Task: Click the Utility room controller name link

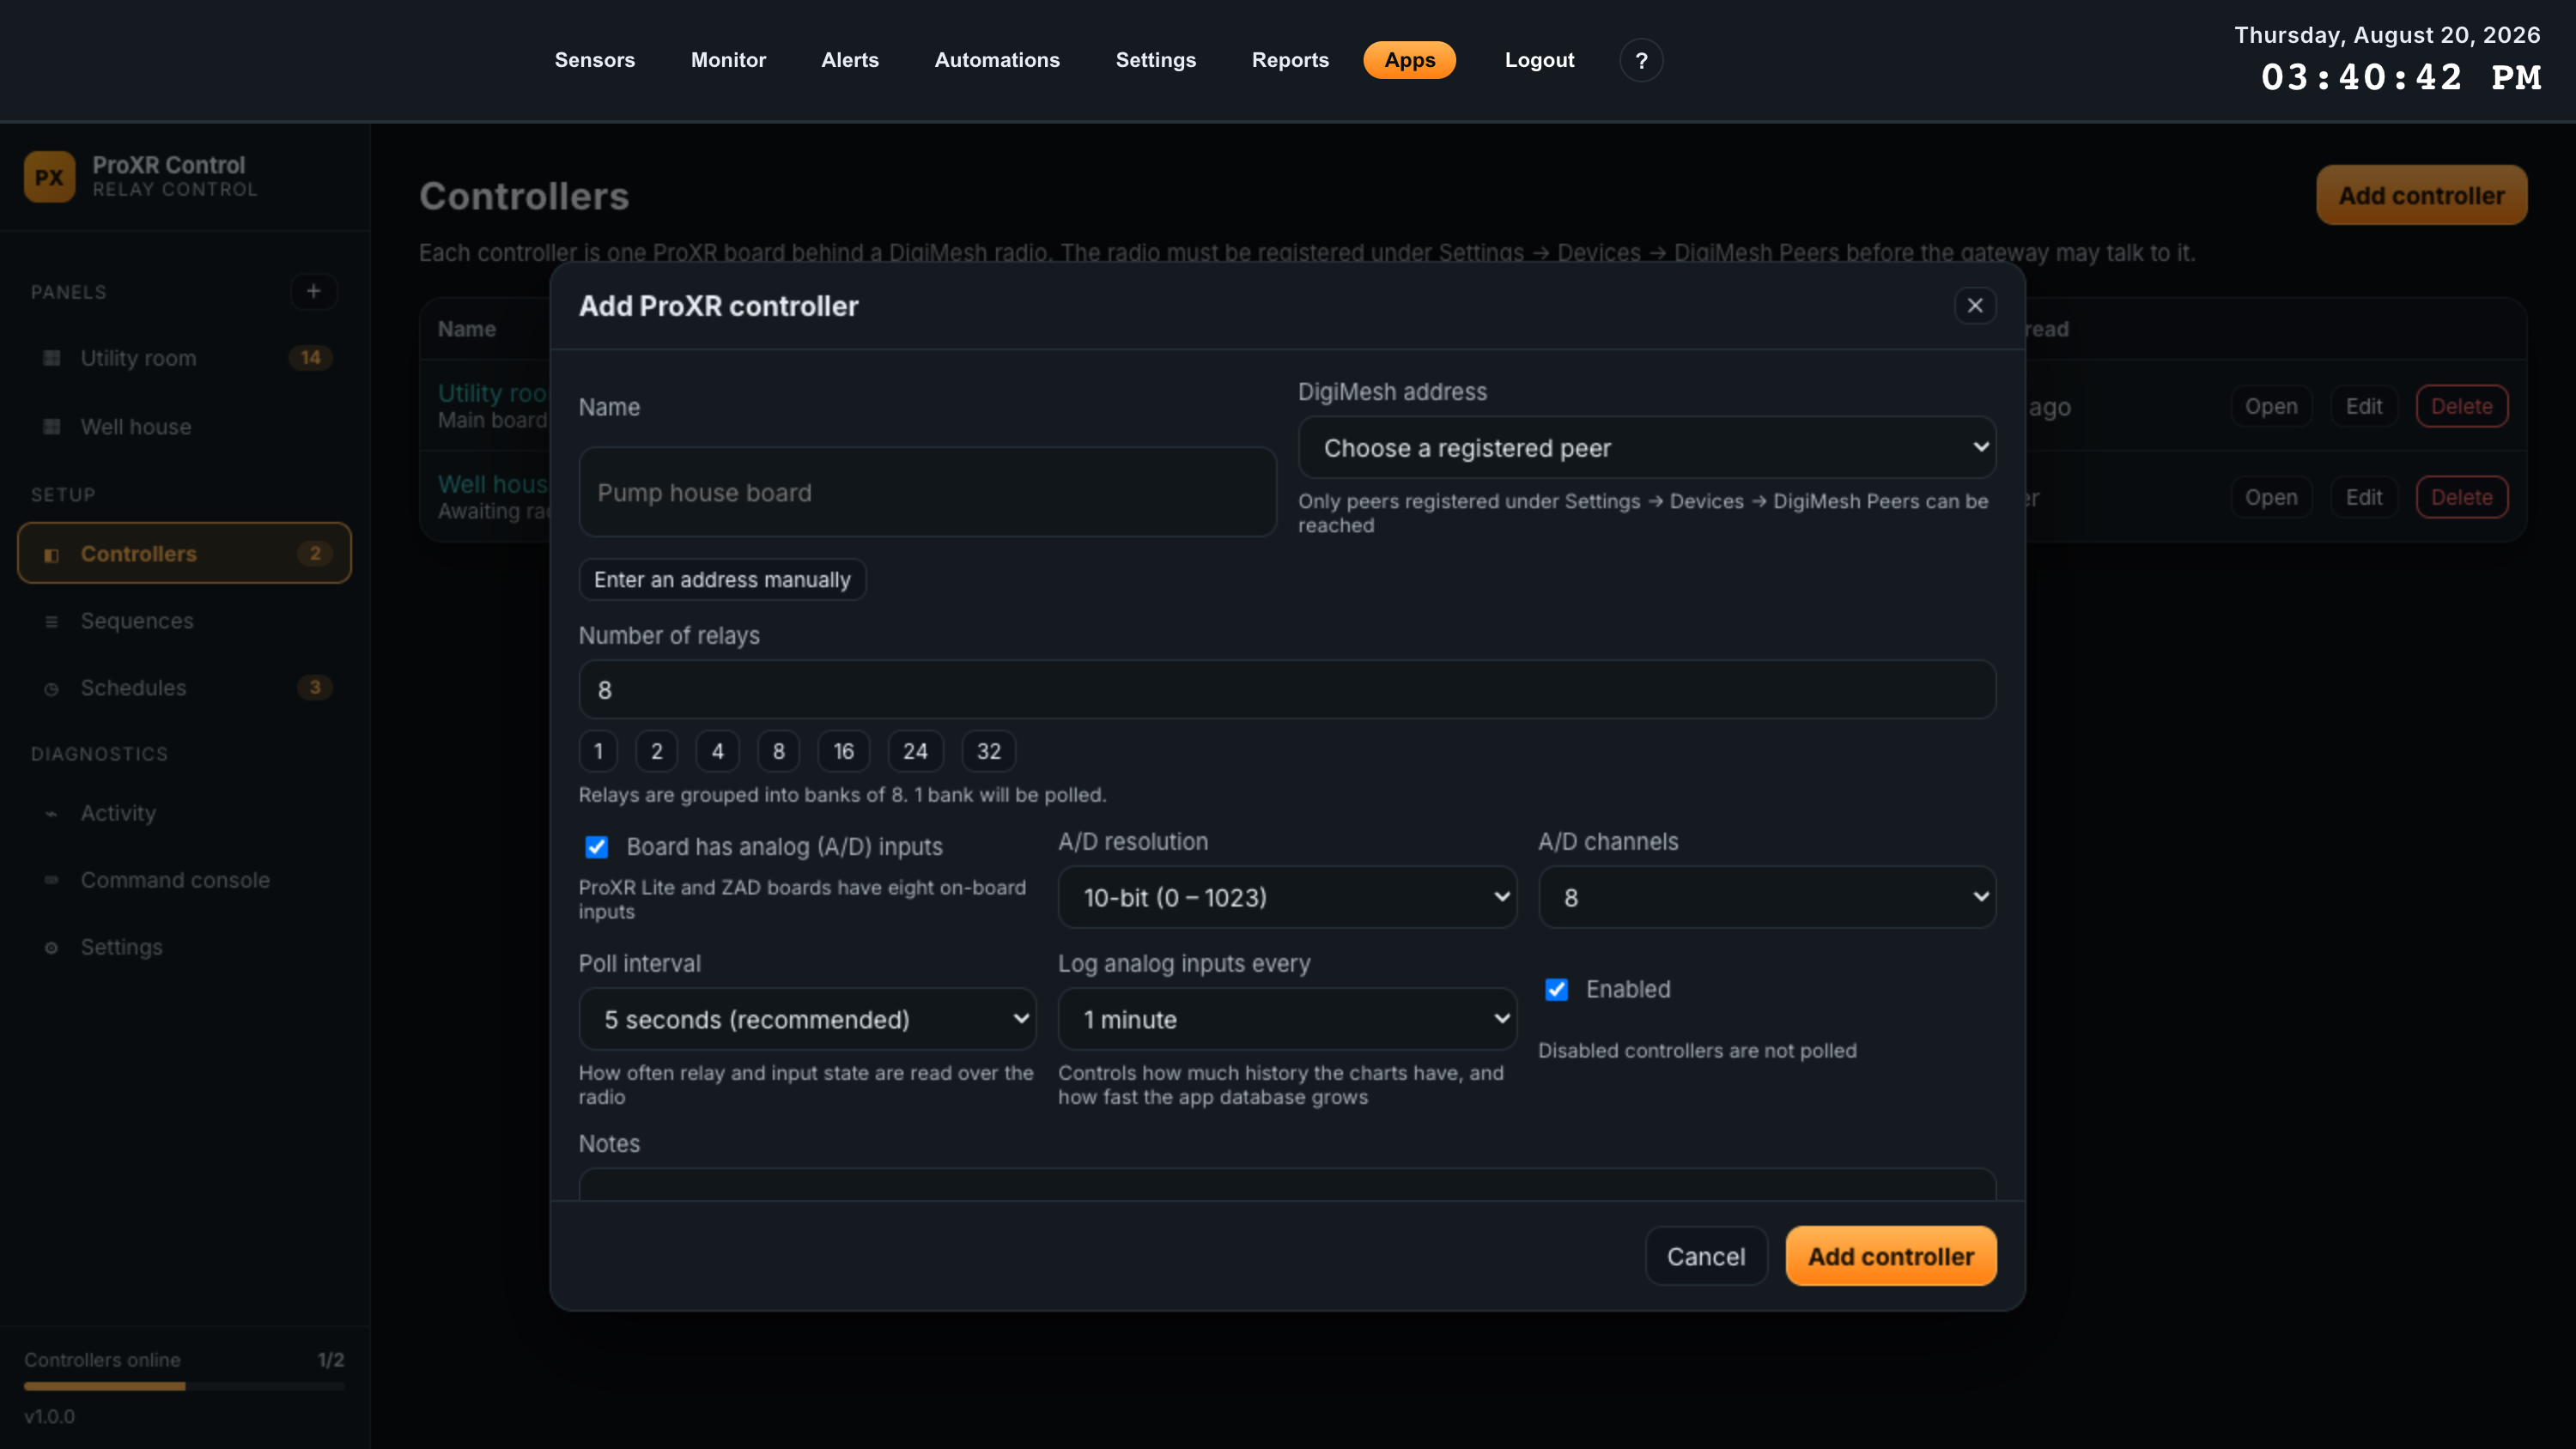Action: [493, 393]
